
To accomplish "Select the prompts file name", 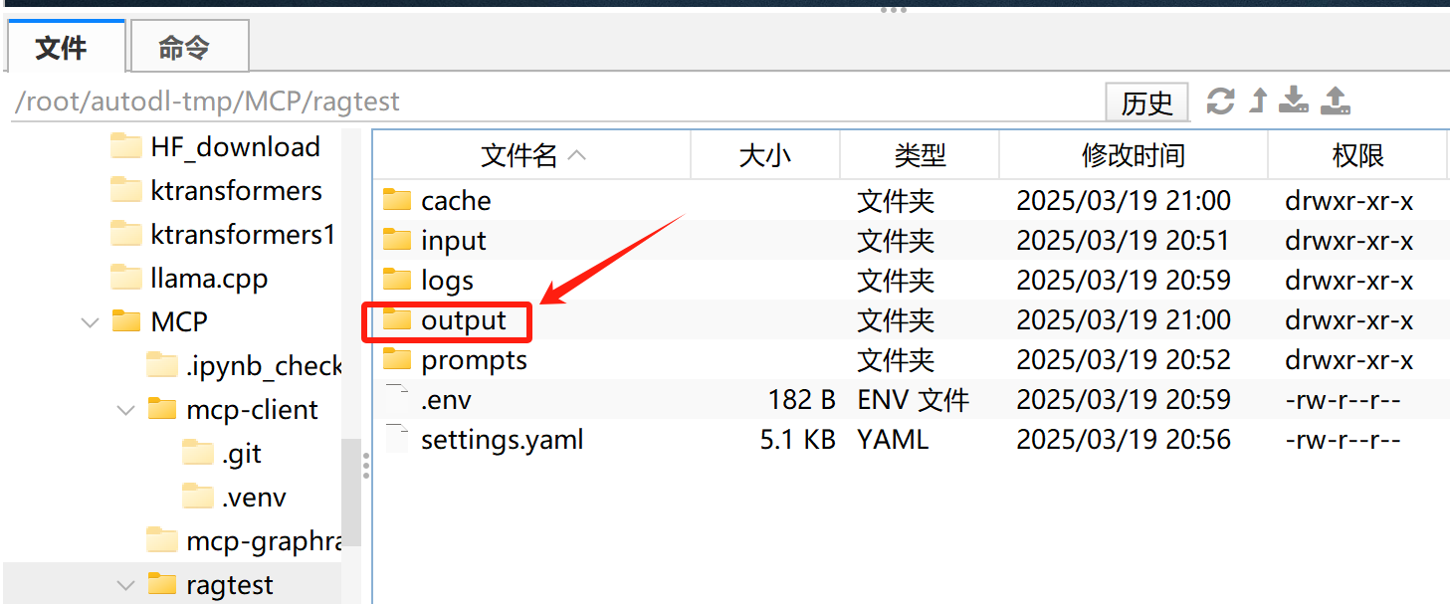I will click(x=474, y=360).
